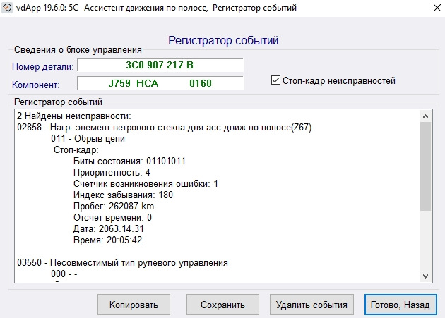
Task: Click the scrollbar up arrow in events list
Action: (425, 116)
